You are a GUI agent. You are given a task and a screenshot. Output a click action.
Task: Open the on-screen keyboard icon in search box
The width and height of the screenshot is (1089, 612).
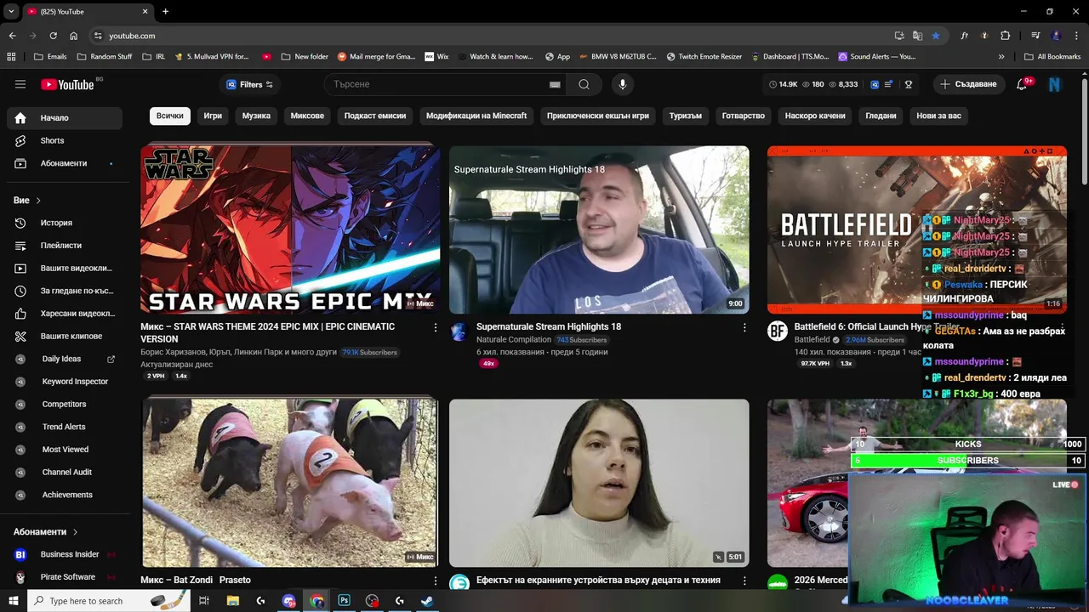555,85
